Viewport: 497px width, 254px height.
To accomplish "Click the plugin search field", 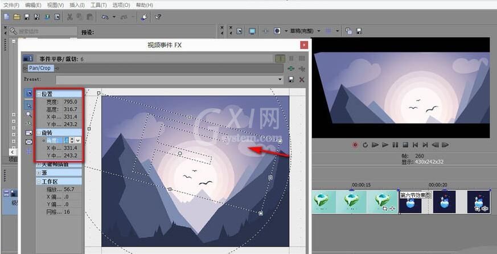I will tap(43, 31).
